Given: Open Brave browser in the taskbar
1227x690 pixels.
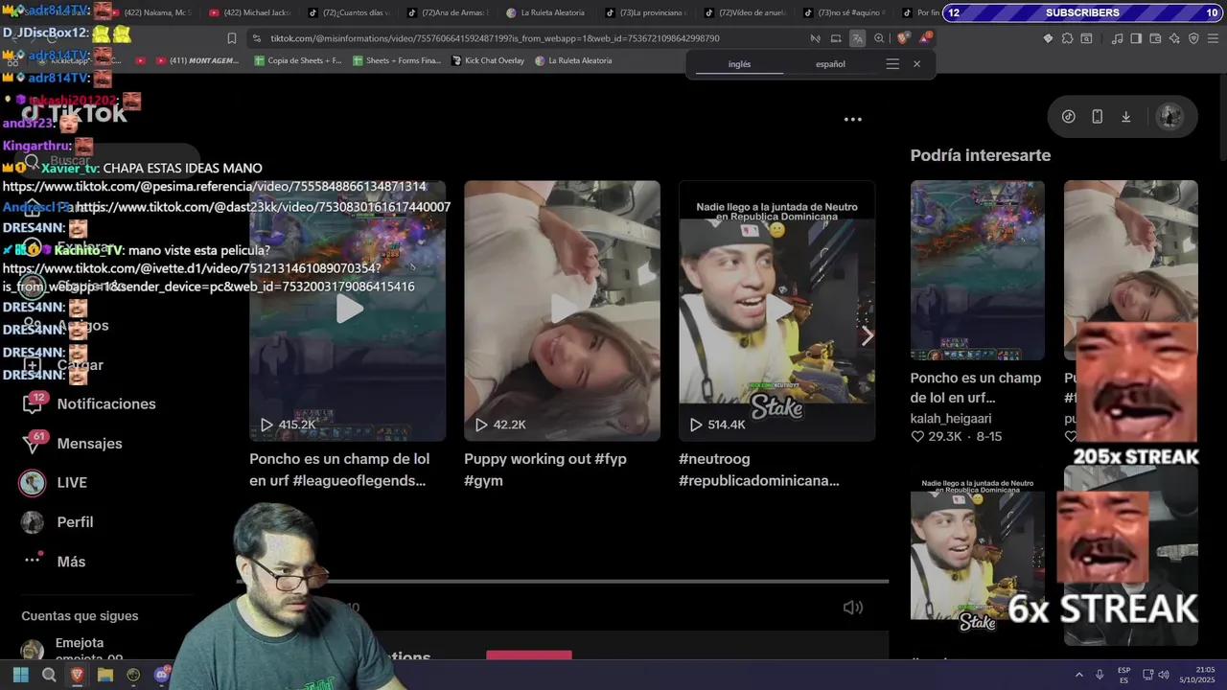Looking at the screenshot, I should (x=77, y=675).
